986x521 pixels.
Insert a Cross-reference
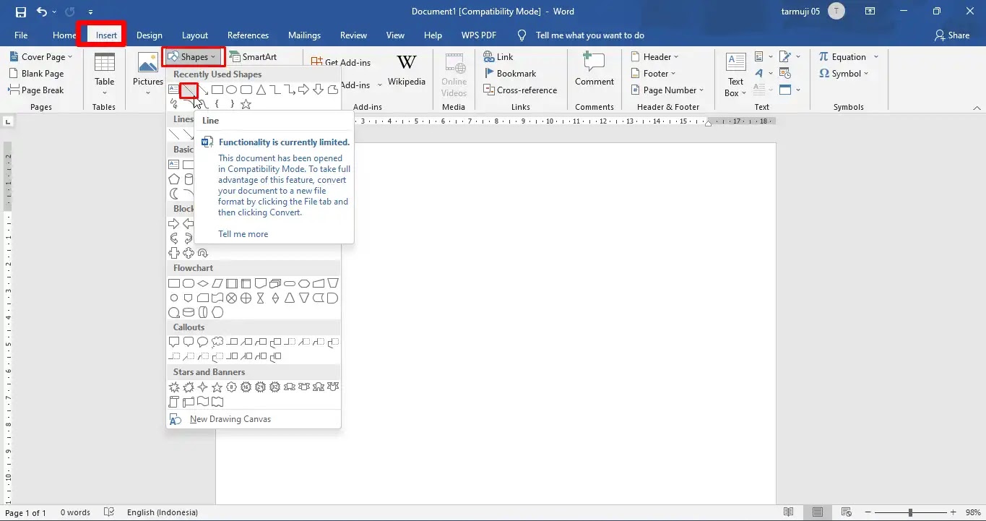coord(520,90)
